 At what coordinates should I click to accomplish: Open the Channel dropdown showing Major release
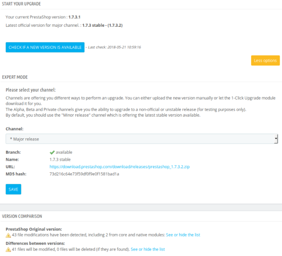[142, 139]
